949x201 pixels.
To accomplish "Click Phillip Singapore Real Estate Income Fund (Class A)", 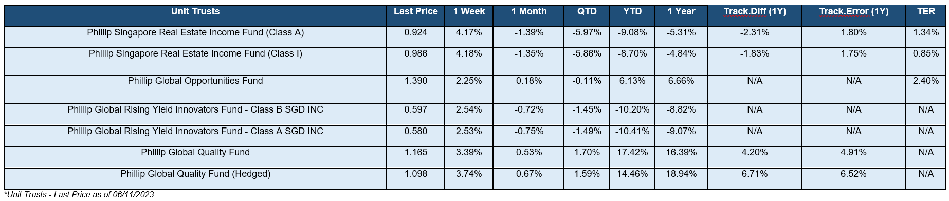I will (x=195, y=33).
